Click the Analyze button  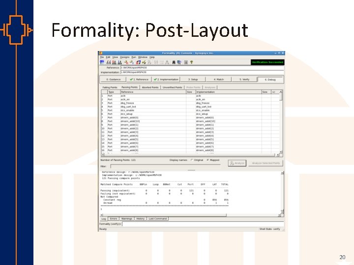click(237, 163)
